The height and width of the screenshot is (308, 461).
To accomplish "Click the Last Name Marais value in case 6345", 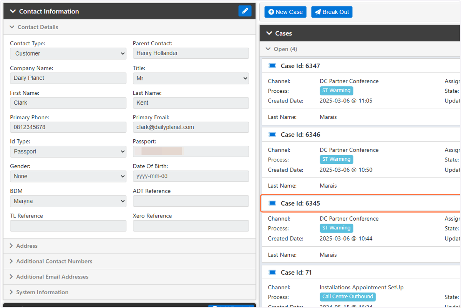I will 328,255.
